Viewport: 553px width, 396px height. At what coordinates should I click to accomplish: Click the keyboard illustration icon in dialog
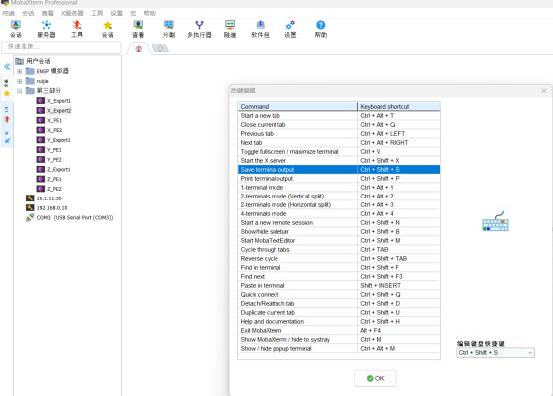click(495, 222)
